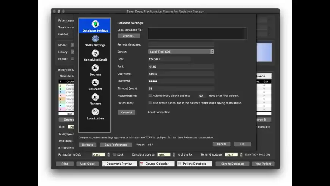This screenshot has width=330, height=186.
Task: Open the User Guide
Action: point(88,164)
